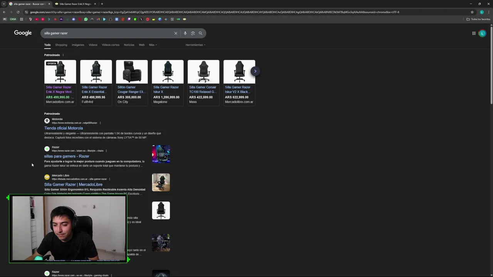Activate the 'Silla Gamer Razer Enki X Negra' browser tab

tap(75, 4)
